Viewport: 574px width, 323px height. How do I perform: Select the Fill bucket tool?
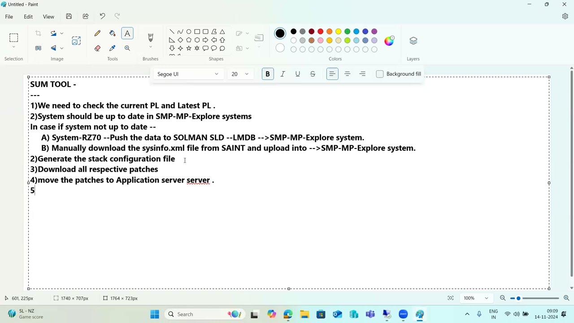click(112, 33)
